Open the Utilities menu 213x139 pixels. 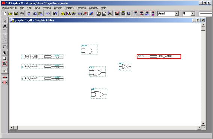[x=69, y=8]
